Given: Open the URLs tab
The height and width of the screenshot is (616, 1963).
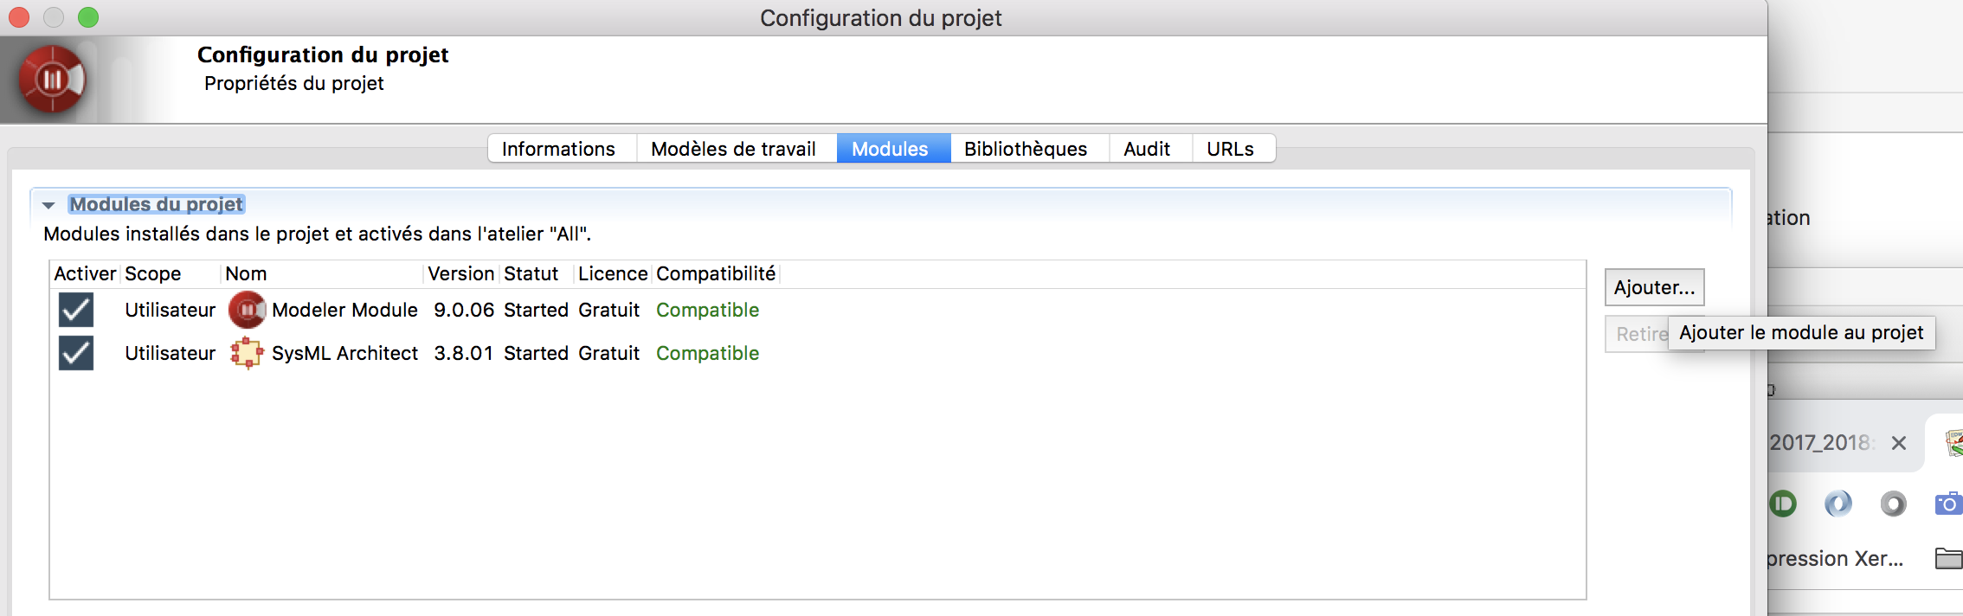Looking at the screenshot, I should [x=1230, y=149].
